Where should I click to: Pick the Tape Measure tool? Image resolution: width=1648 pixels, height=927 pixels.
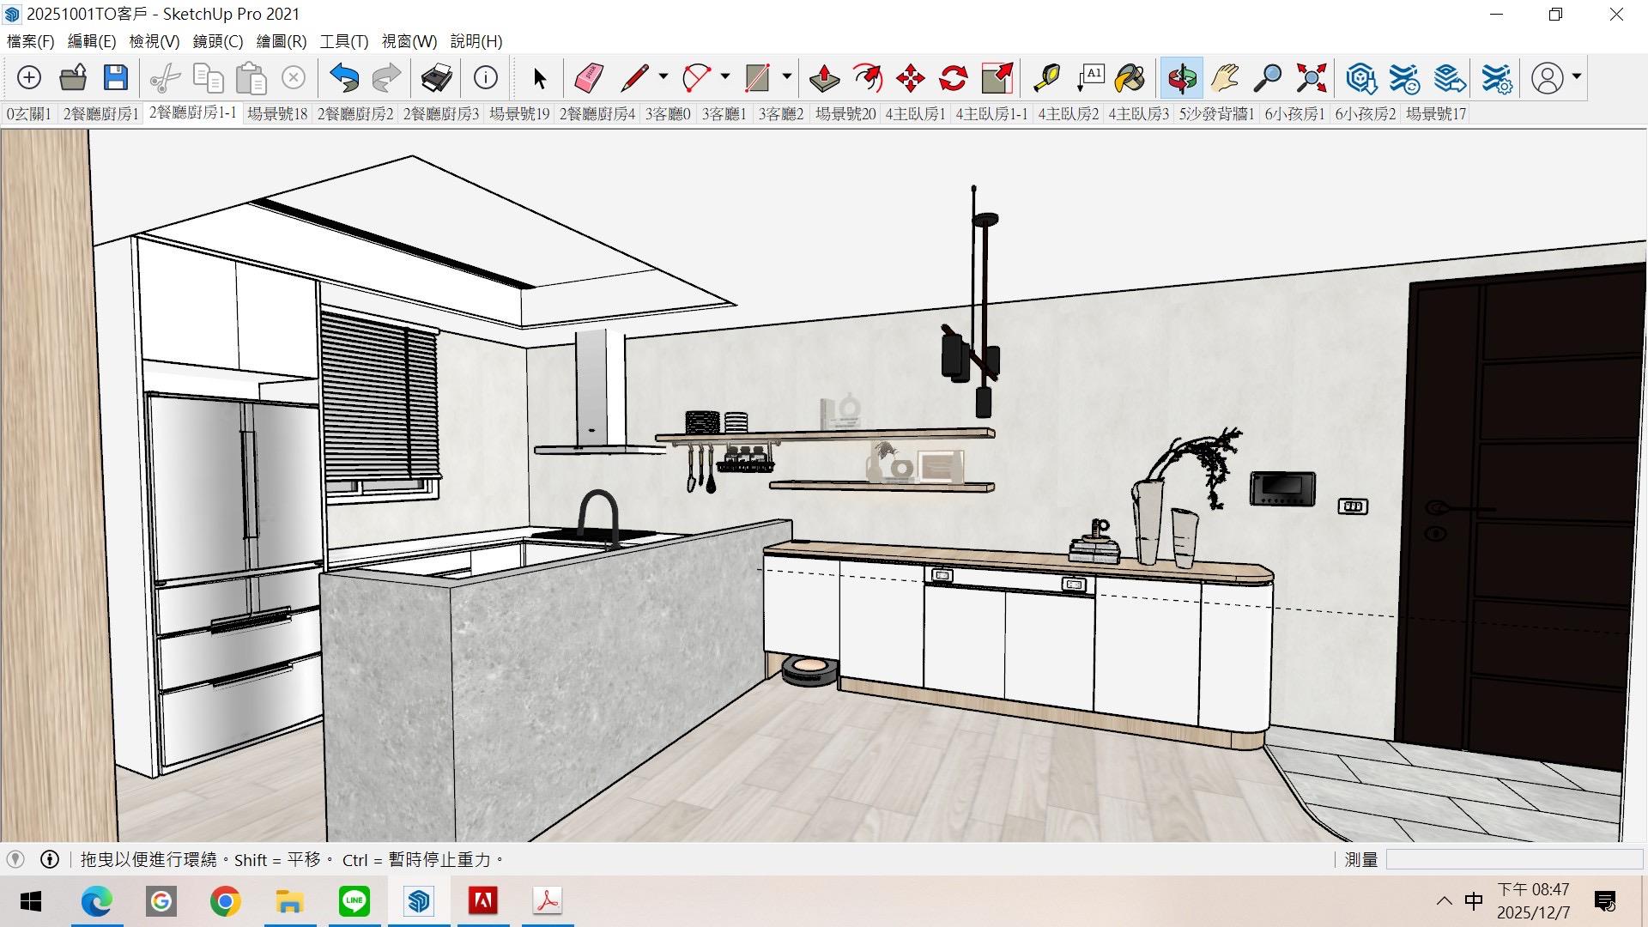tap(1046, 78)
